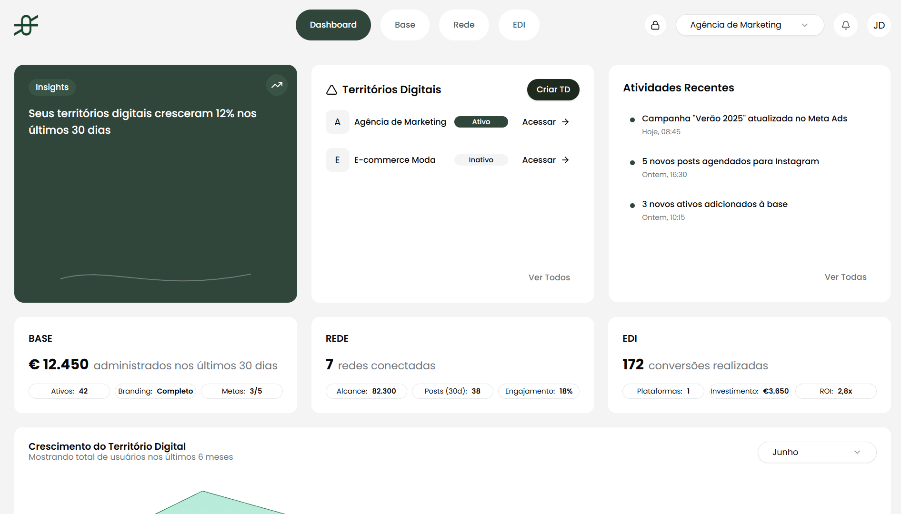The image size is (901, 514).
Task: Open the Junho month selector
Action: pyautogui.click(x=816, y=452)
